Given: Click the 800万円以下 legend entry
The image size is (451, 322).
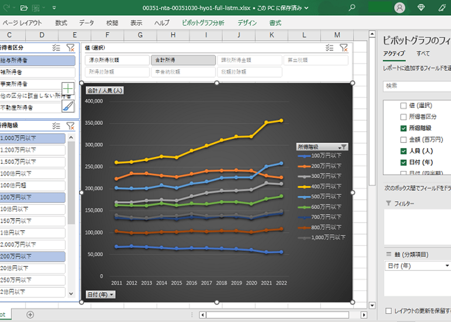Looking at the screenshot, I should coord(320,227).
